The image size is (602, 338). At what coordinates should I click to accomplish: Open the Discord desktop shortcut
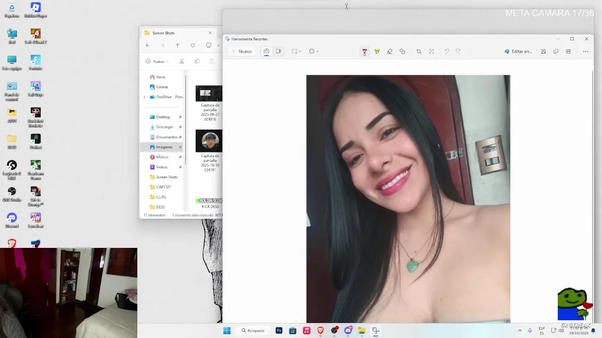[x=12, y=221]
